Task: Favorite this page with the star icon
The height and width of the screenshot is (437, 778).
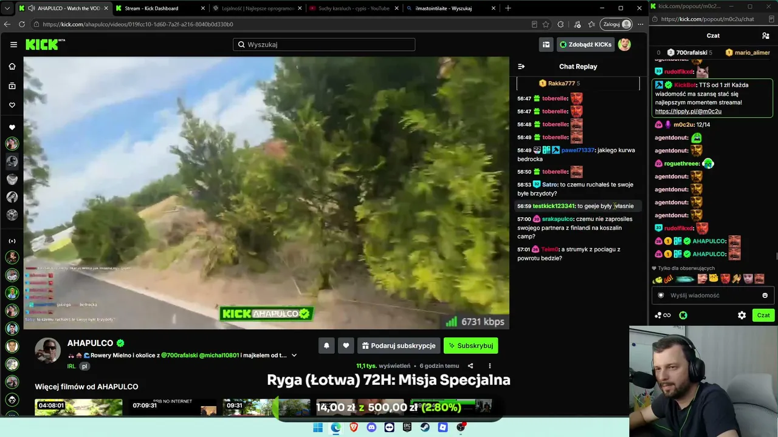Action: pyautogui.click(x=546, y=24)
